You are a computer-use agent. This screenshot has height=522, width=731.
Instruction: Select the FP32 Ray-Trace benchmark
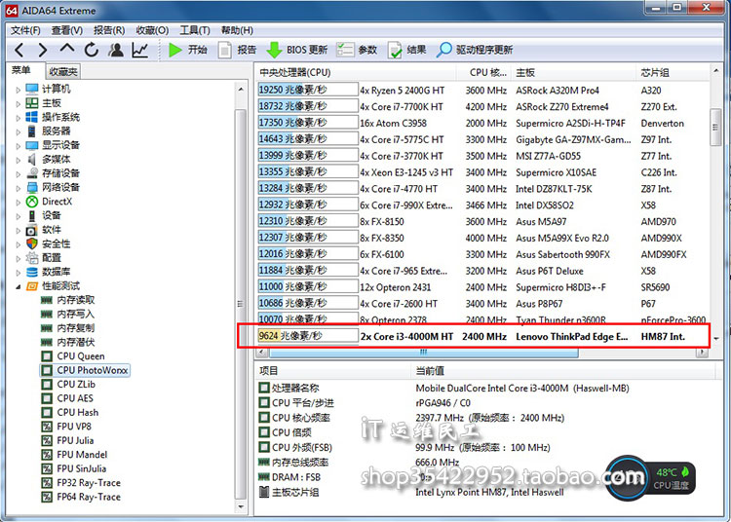(81, 482)
